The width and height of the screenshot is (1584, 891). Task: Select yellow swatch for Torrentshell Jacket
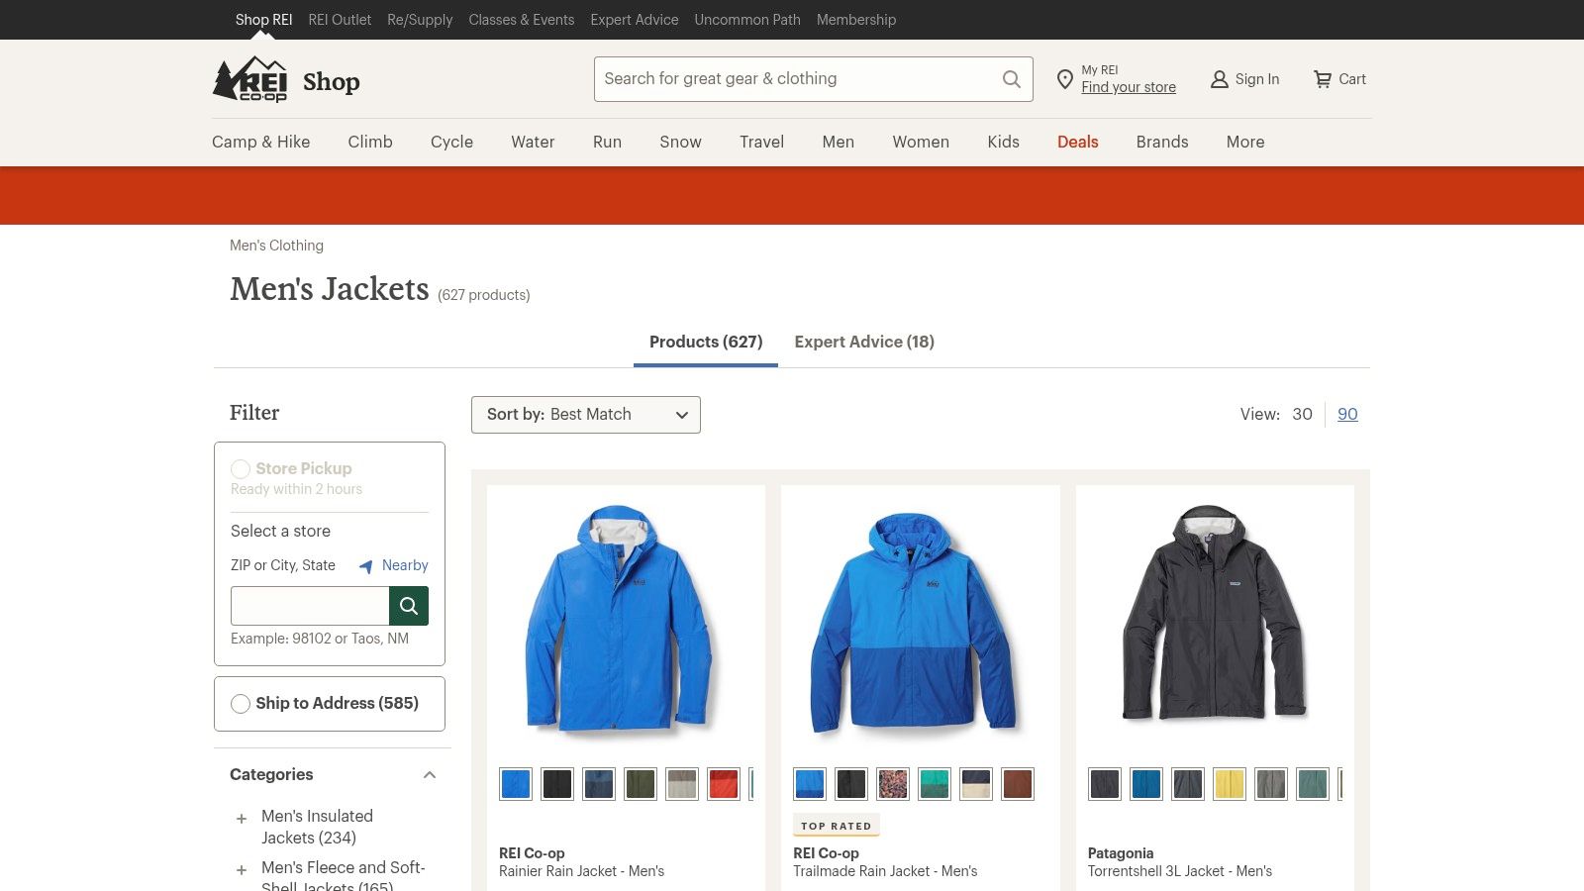[1230, 784]
